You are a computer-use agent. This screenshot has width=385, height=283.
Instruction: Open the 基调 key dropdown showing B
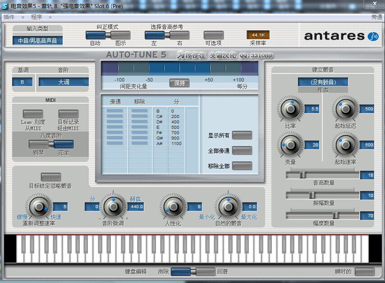point(23,82)
